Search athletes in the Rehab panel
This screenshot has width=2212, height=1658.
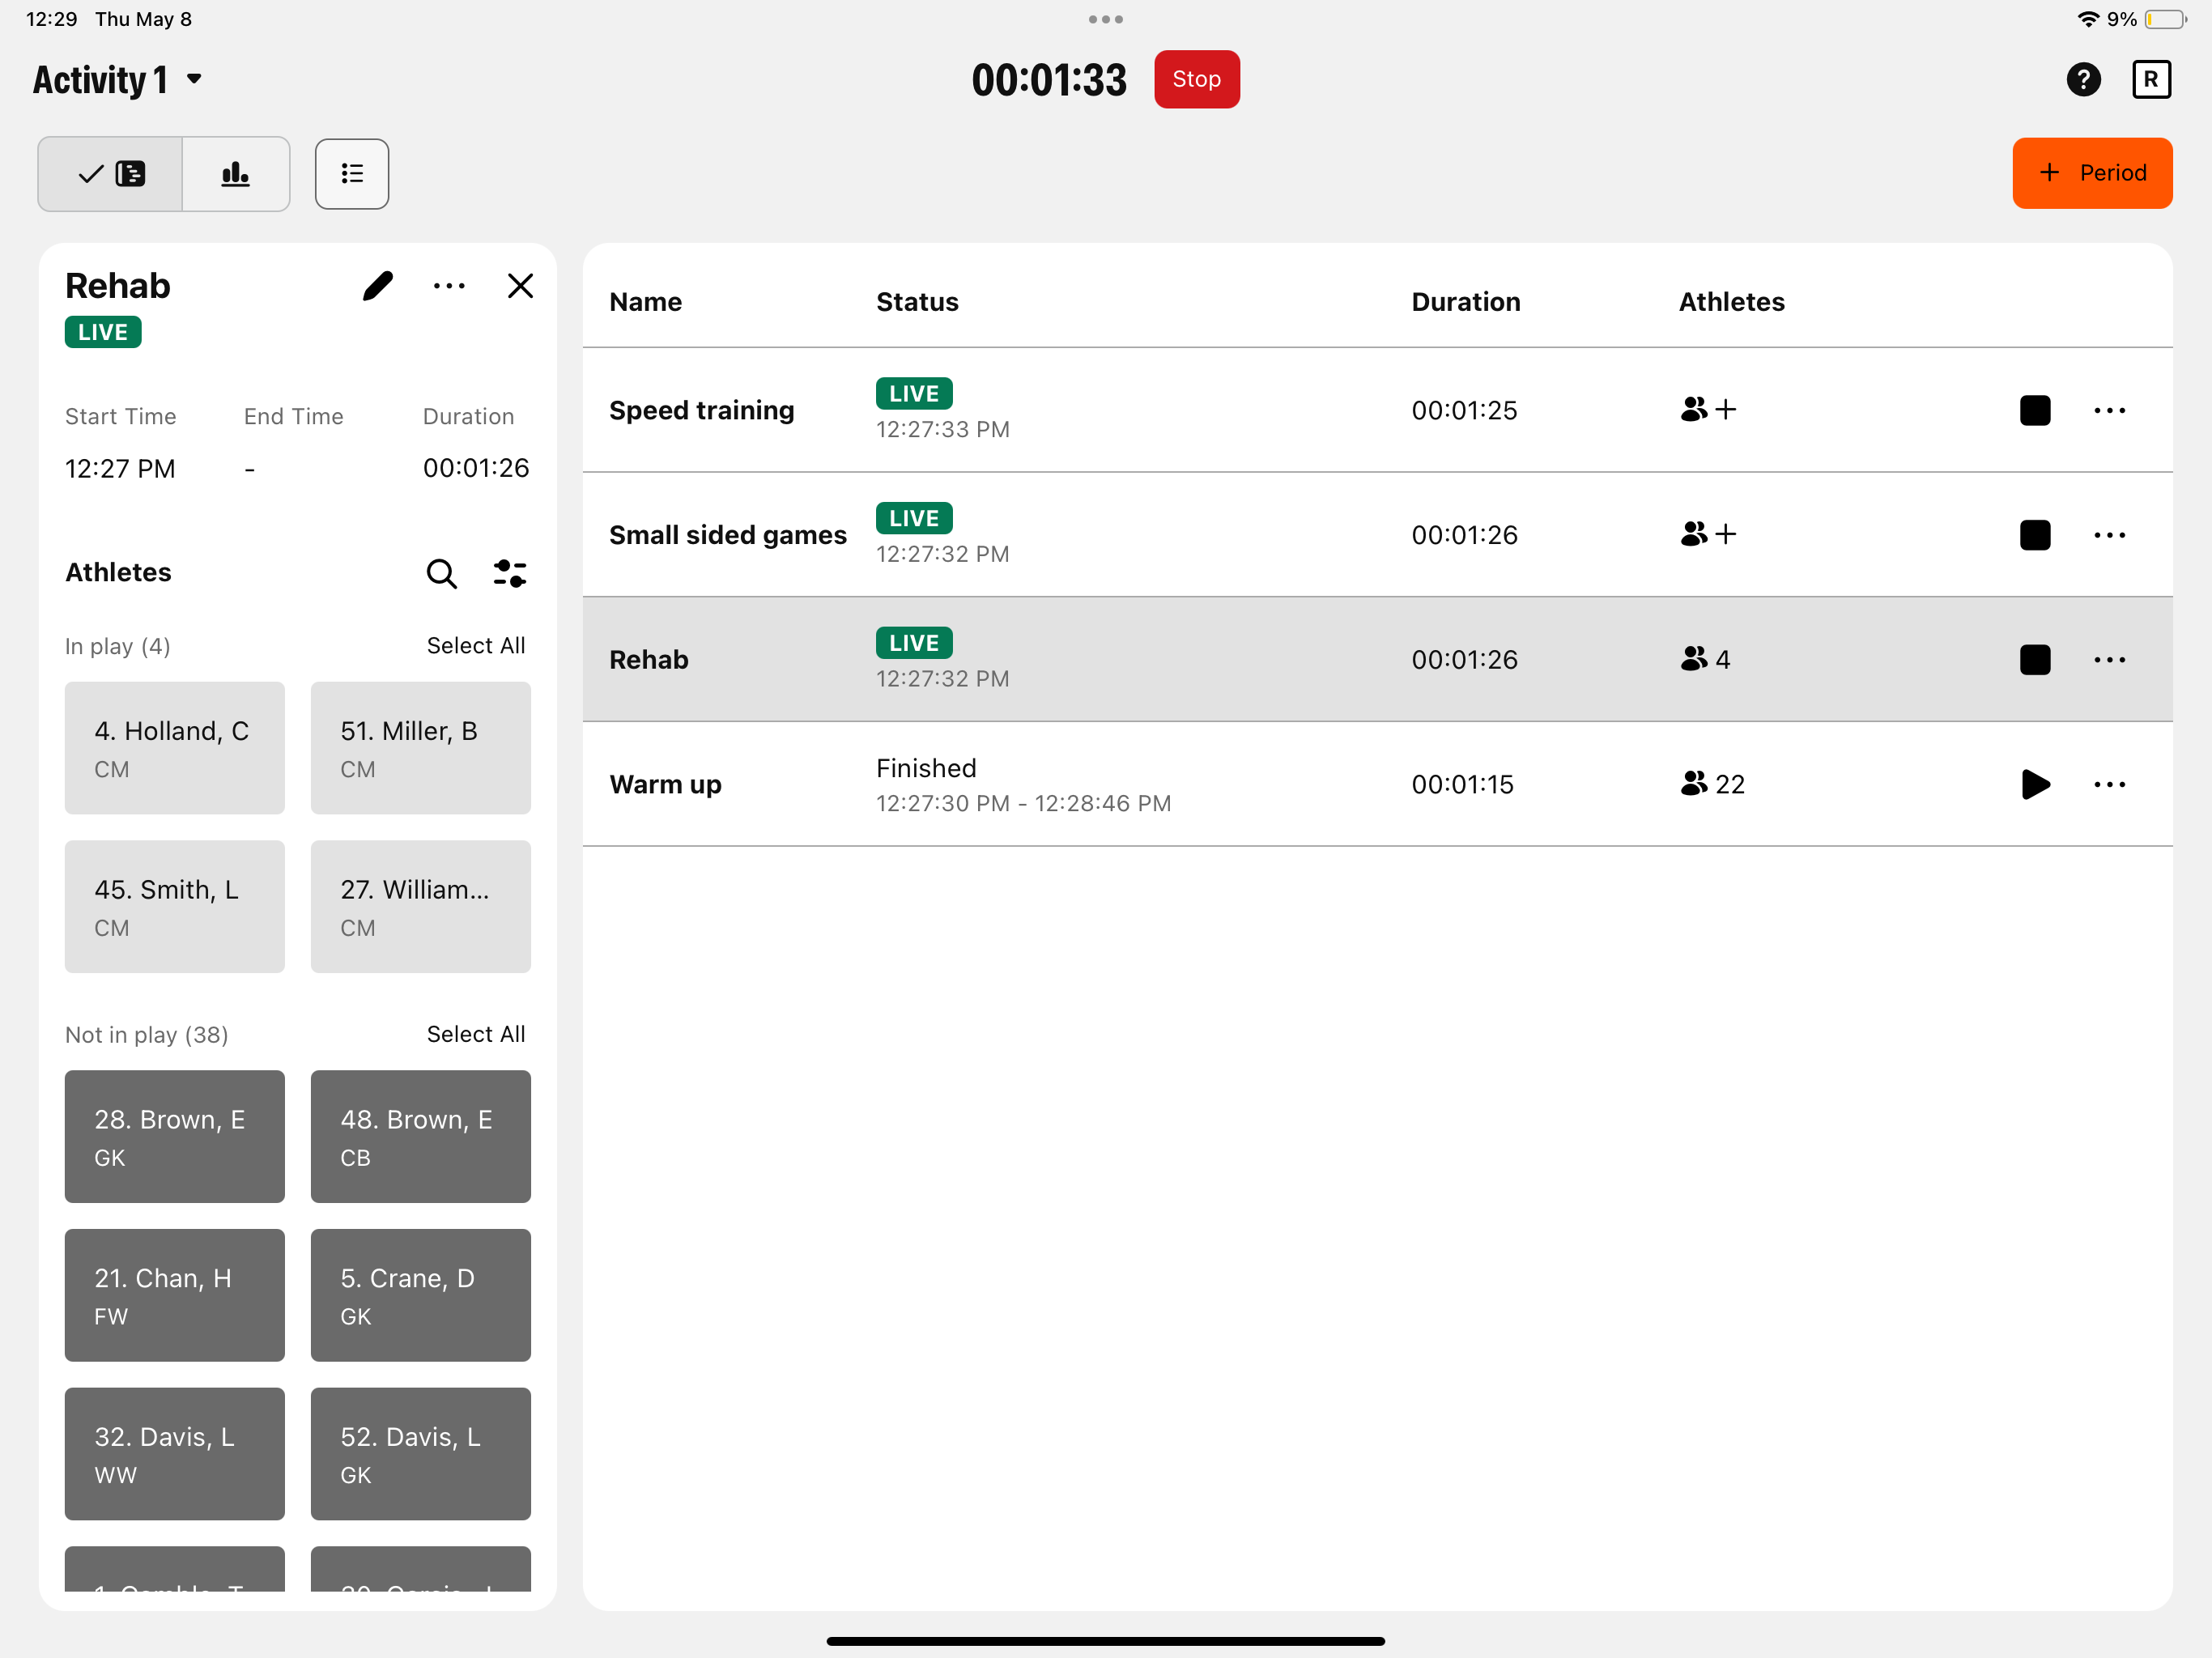441,574
